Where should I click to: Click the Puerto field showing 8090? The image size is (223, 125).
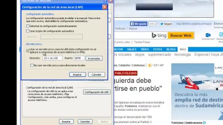pos(79,58)
